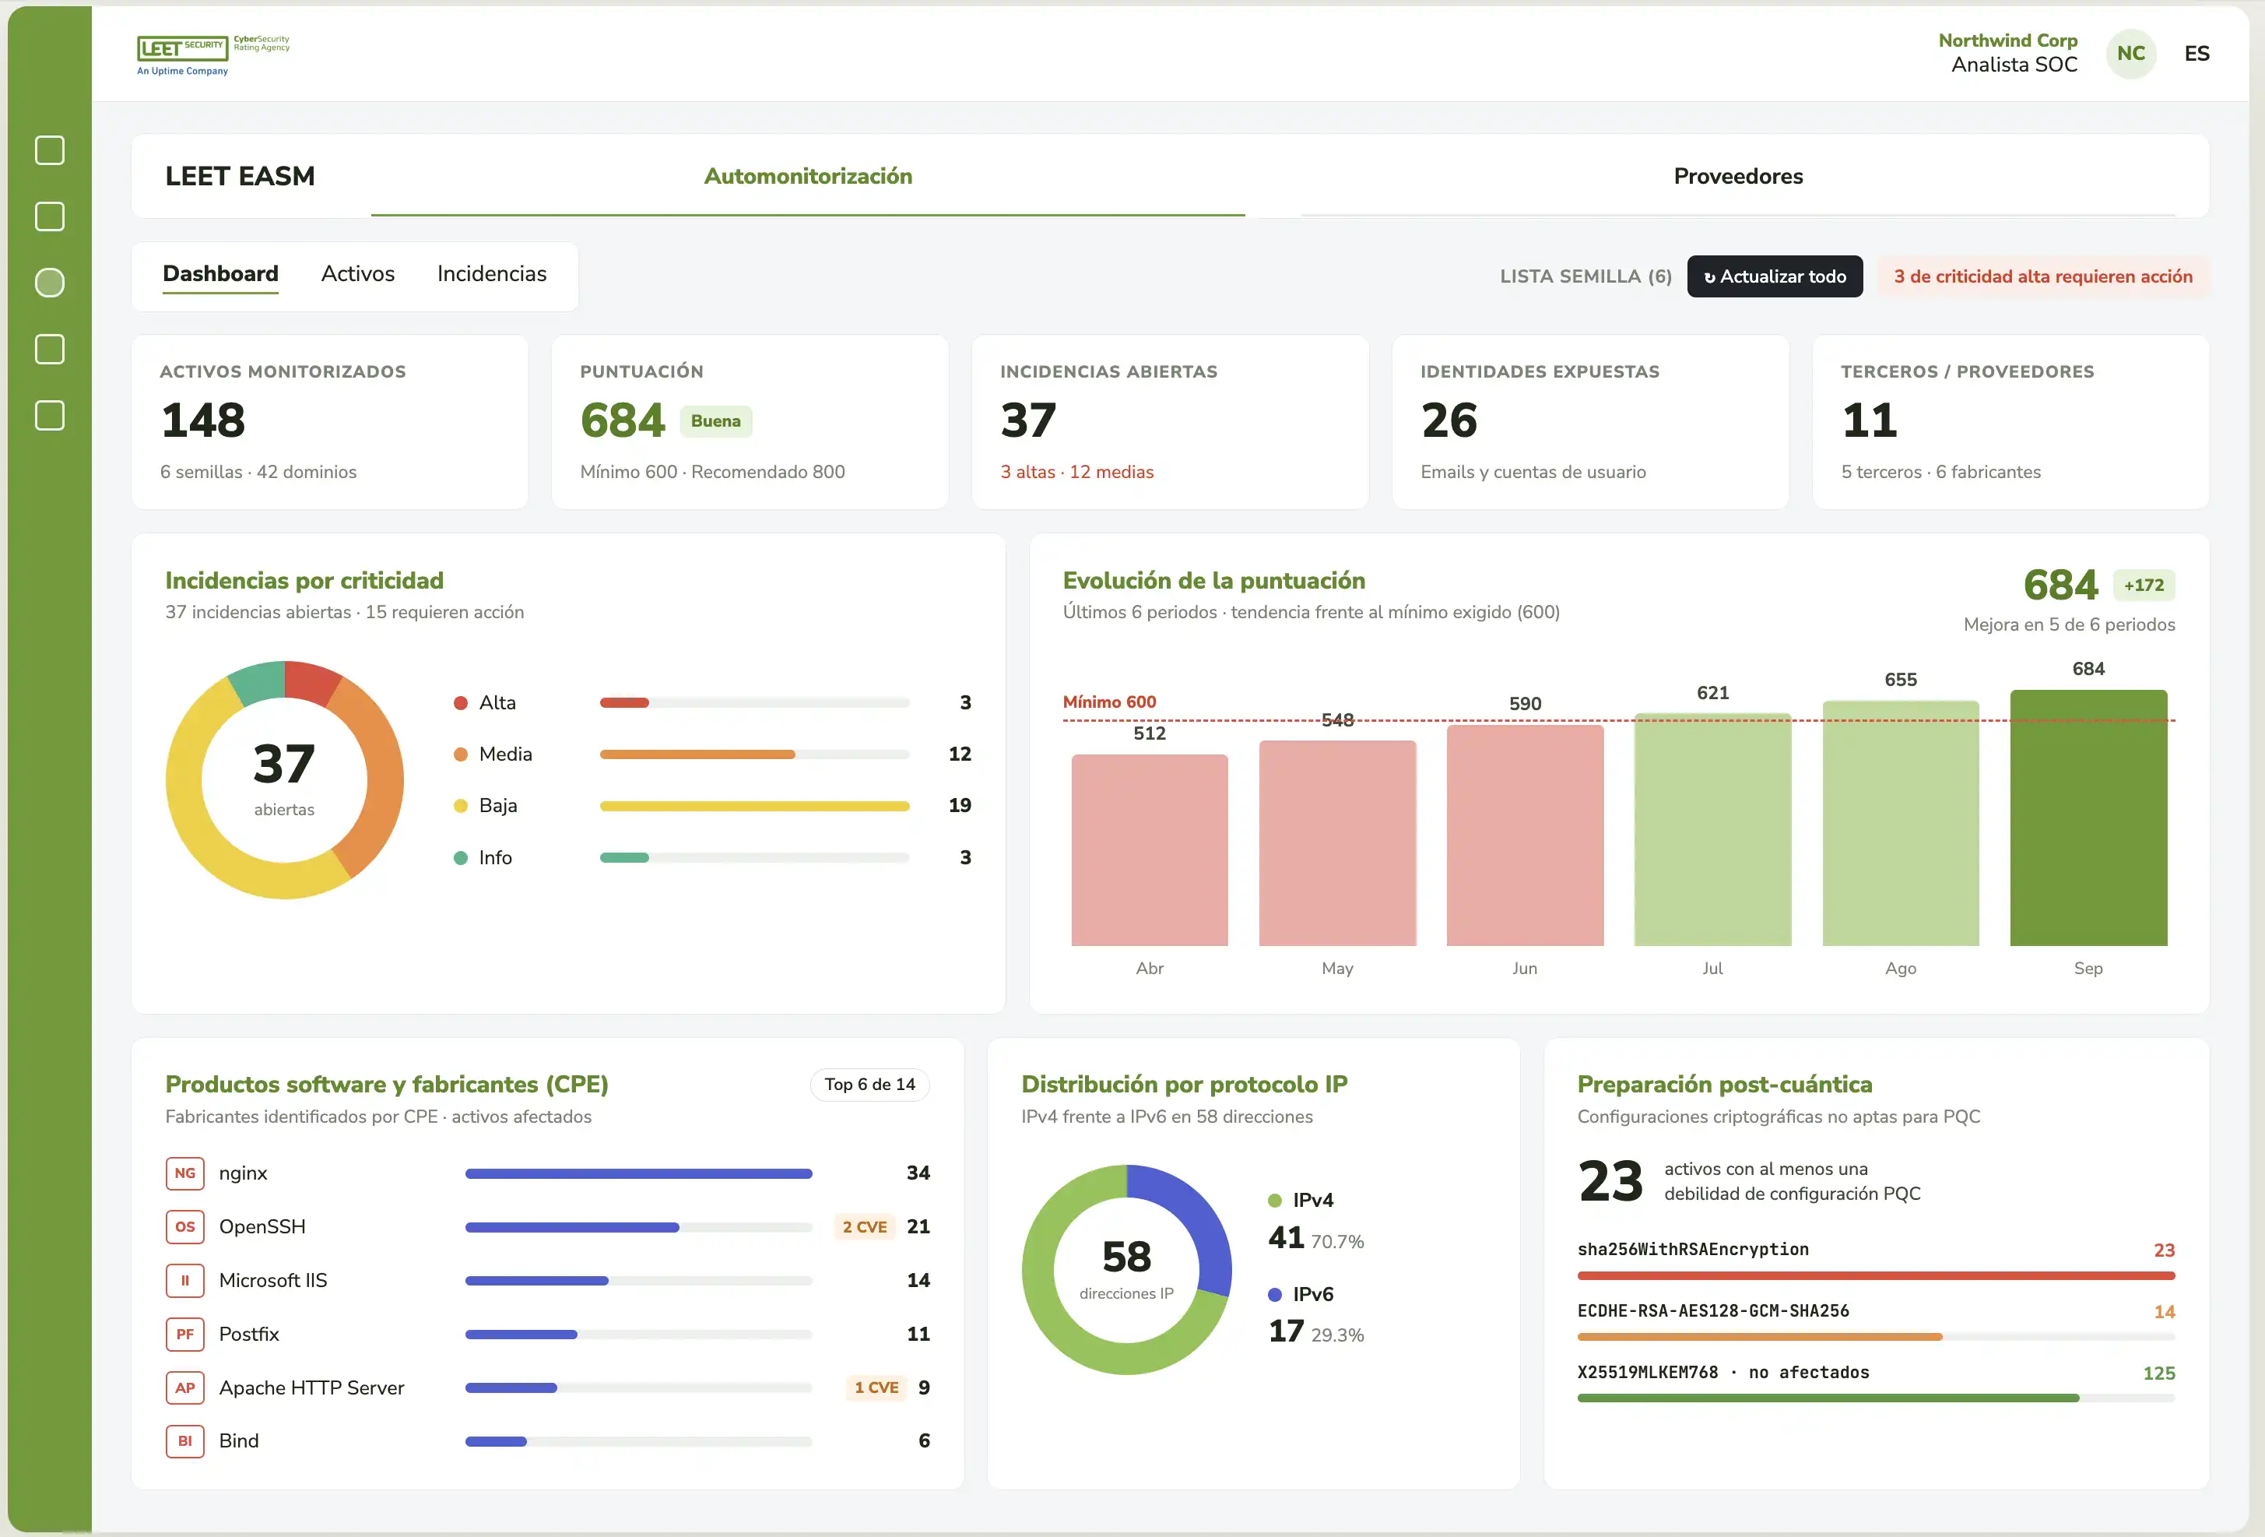The image size is (2265, 1537).
Task: Open the Identidades Expuestas 26 card
Action: coord(1591,422)
